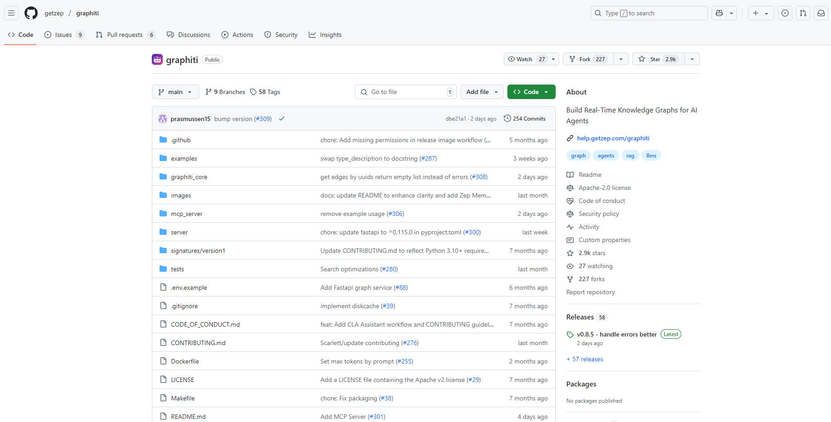Select the graph topic tag
Screen dimensions: 831x422
click(x=578, y=156)
